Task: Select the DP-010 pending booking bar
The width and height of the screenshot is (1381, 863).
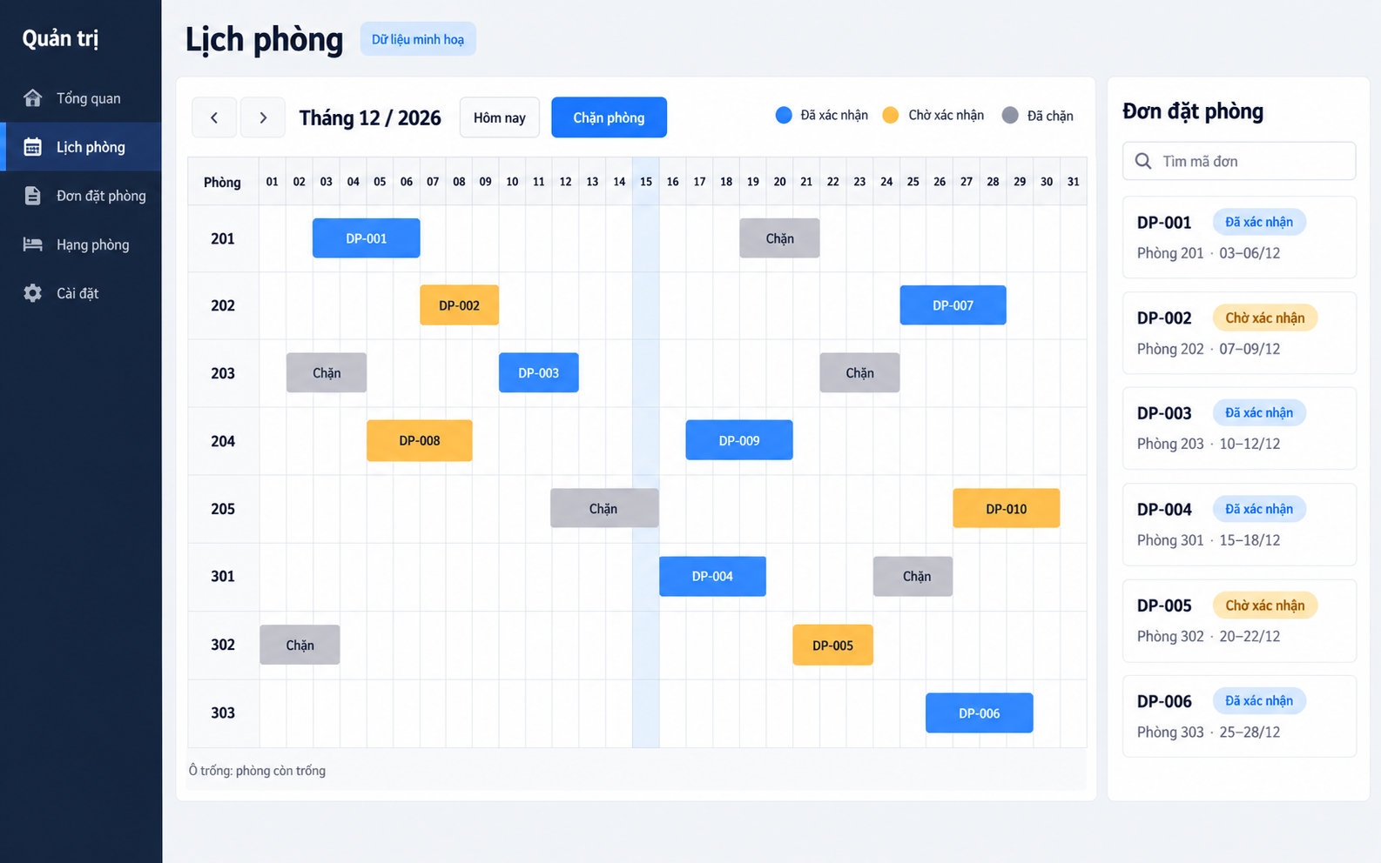Action: (1007, 509)
